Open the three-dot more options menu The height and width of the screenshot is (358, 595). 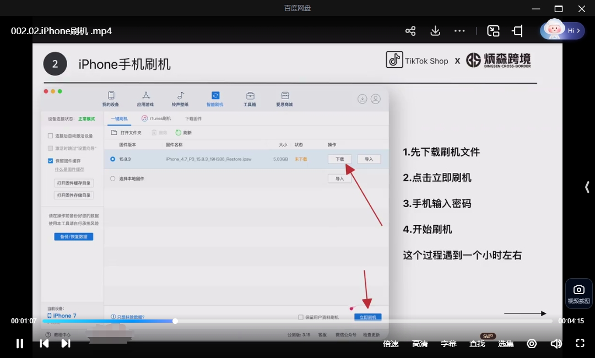(x=459, y=31)
